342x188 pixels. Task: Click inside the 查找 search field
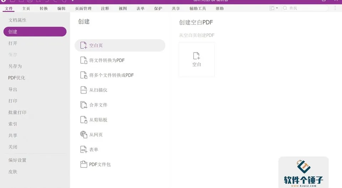[x=305, y=8]
